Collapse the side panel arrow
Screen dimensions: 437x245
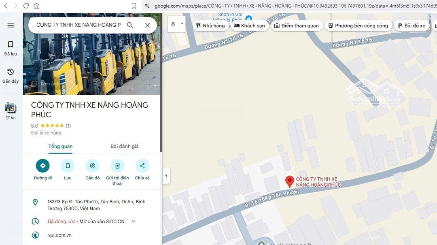pyautogui.click(x=166, y=176)
